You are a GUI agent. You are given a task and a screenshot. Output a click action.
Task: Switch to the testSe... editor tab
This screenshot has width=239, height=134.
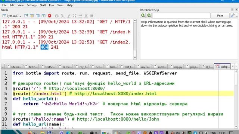coord(48,67)
